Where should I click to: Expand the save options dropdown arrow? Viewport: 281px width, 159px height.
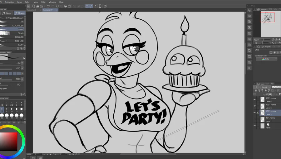click(x=44, y=6)
